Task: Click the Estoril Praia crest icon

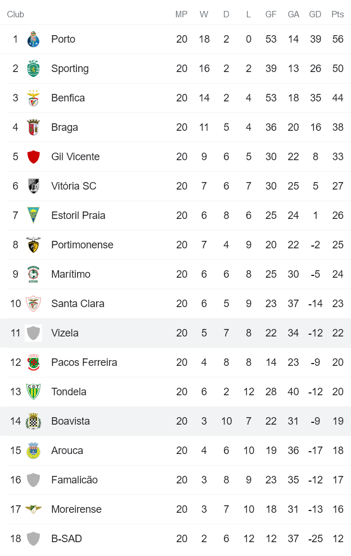Action: click(33, 215)
